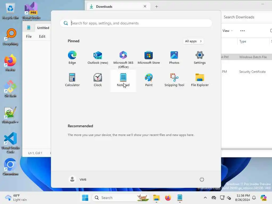Focus the Start menu search box

click(136, 23)
